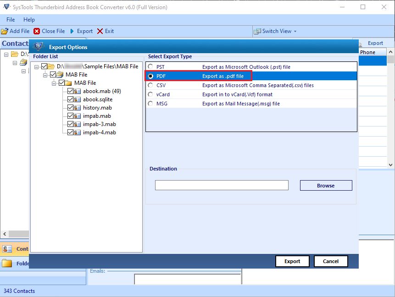Viewport: 395px width, 297px height.
Task: Click the Export link in right panel header
Action: [x=375, y=43]
